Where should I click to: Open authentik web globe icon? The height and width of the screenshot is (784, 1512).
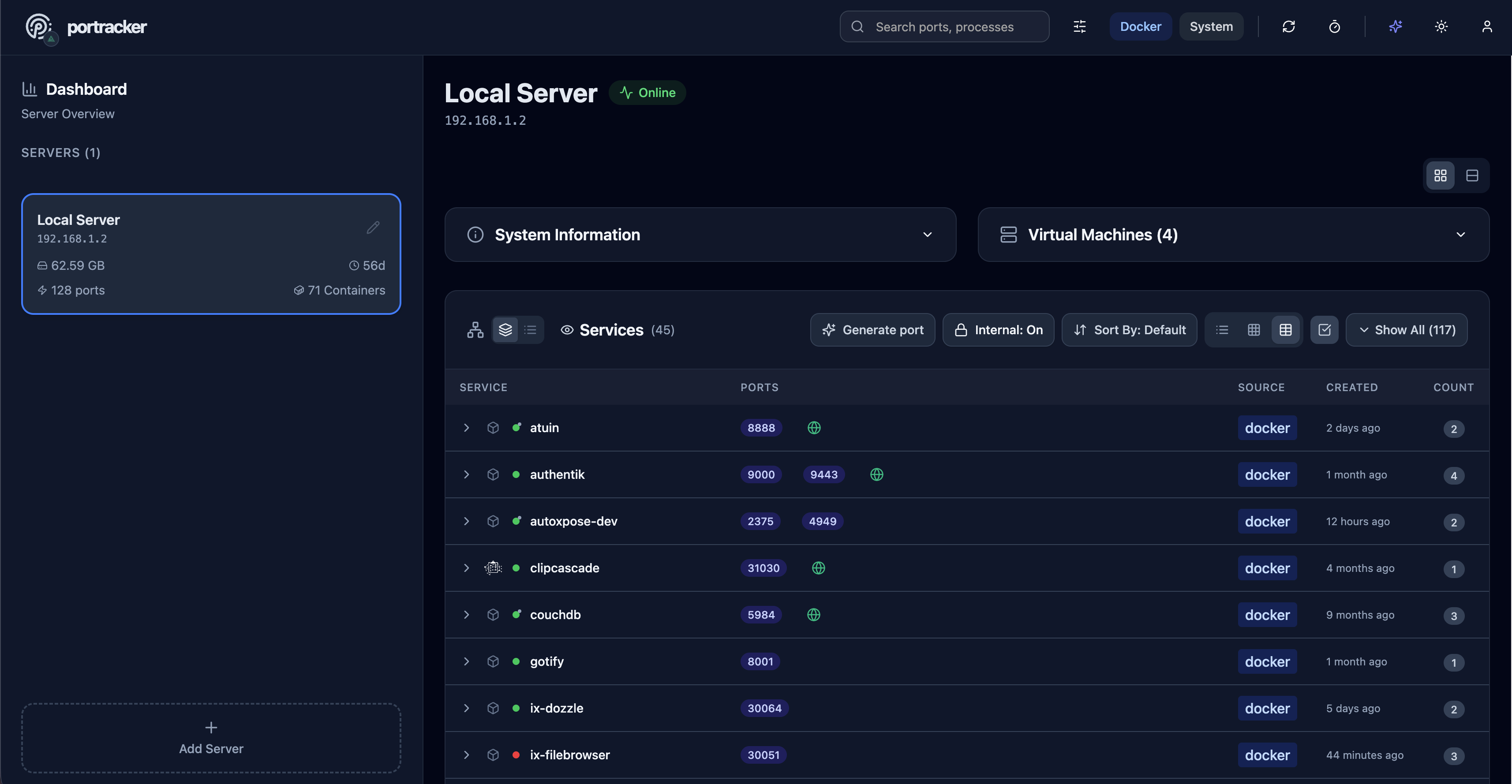[x=876, y=474]
